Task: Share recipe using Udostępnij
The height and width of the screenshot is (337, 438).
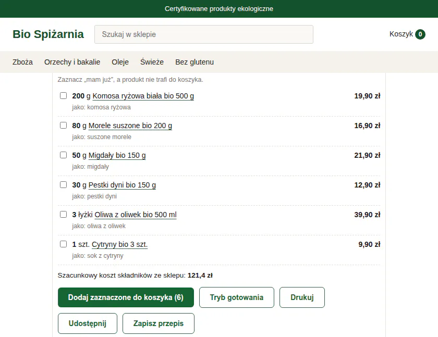Action: [x=88, y=323]
